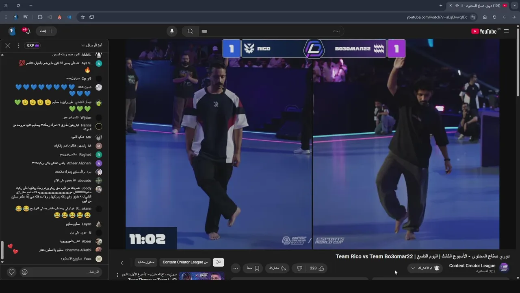520x293 pixels.
Task: Open the notifications bell with 9+ badge
Action: point(27,31)
